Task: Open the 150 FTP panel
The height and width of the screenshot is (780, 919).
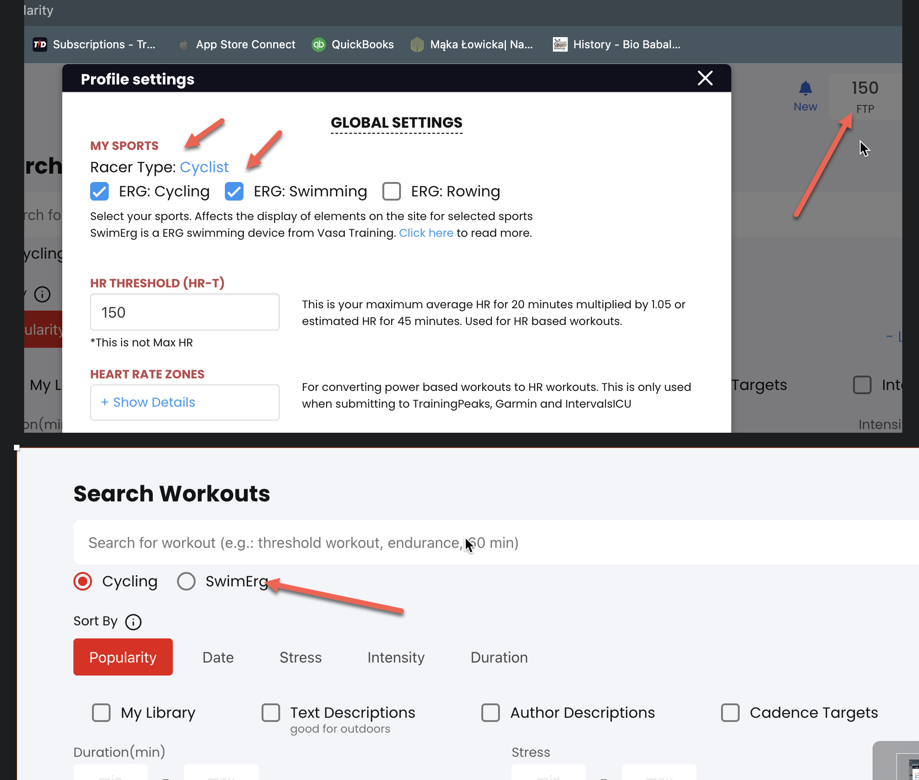Action: [865, 96]
